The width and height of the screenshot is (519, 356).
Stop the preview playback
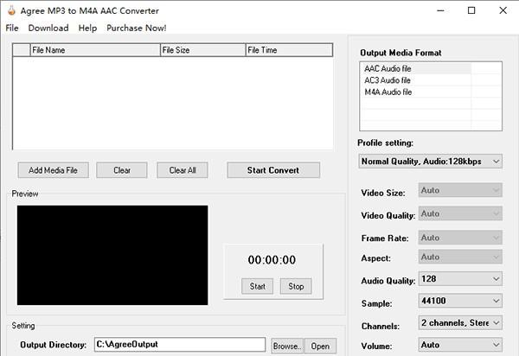296,286
